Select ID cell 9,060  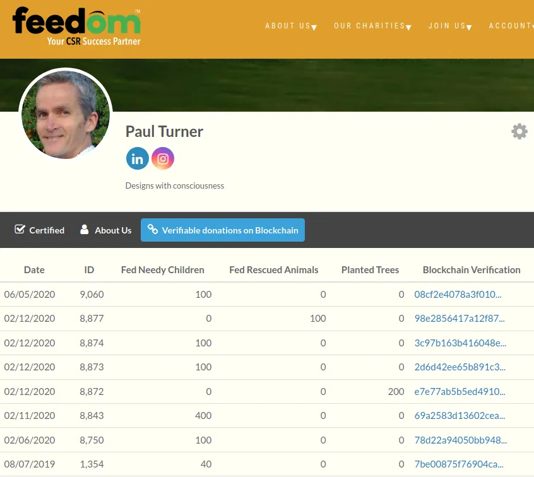[x=92, y=295]
